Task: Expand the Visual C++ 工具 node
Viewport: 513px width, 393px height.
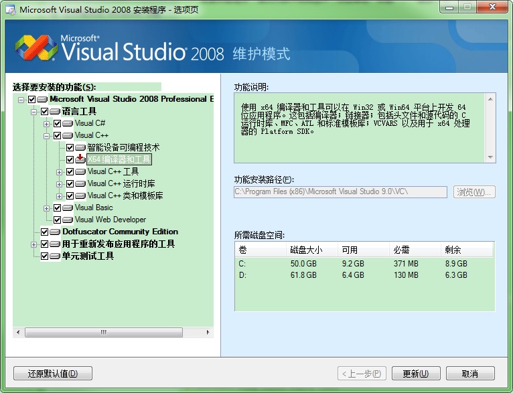Action: point(59,172)
